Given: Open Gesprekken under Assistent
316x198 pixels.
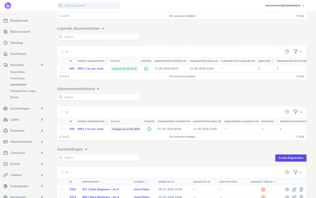Looking at the screenshot, I should point(18,72).
